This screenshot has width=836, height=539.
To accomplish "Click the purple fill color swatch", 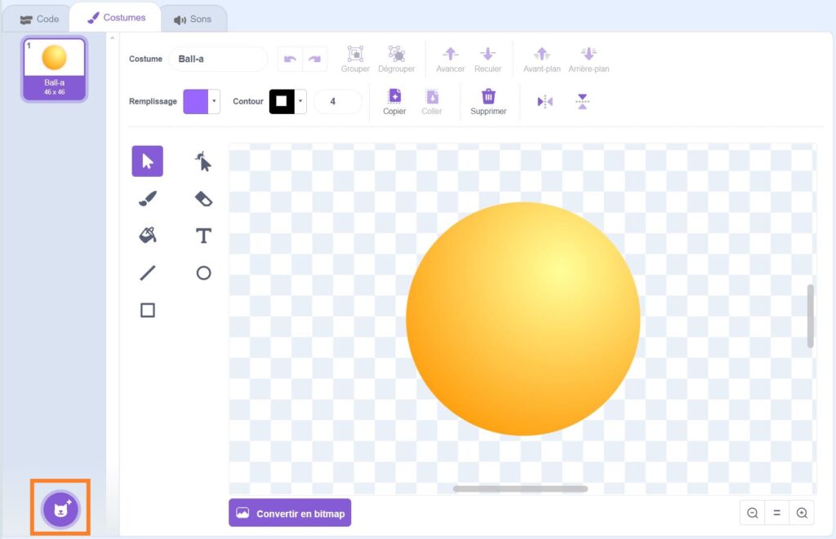I will pyautogui.click(x=196, y=102).
